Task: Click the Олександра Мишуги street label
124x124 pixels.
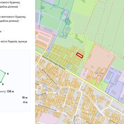Action: [54, 62]
